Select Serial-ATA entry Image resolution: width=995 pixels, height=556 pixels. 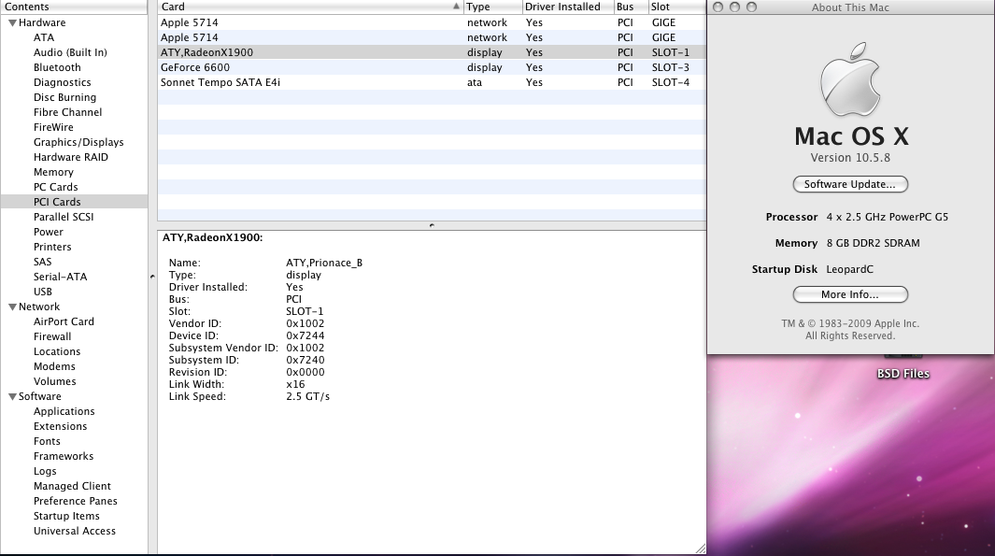click(x=60, y=277)
